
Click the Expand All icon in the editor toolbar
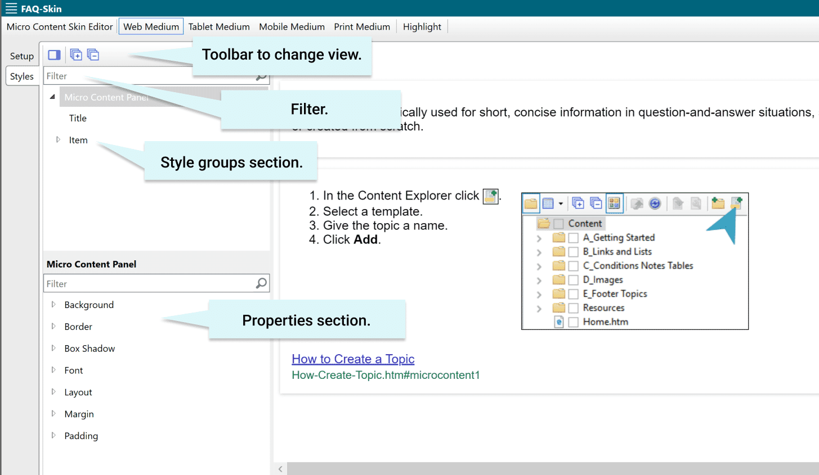(x=76, y=55)
